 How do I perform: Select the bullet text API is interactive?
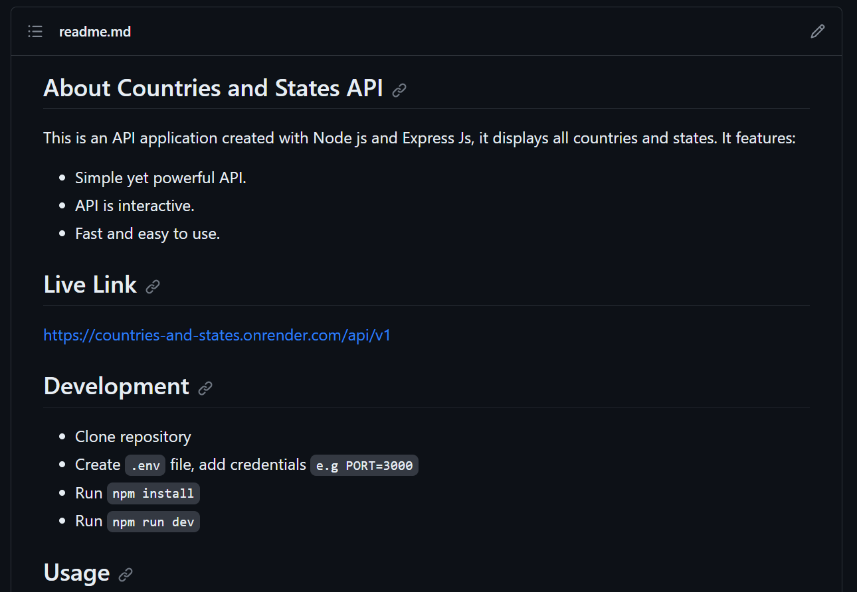click(x=134, y=205)
